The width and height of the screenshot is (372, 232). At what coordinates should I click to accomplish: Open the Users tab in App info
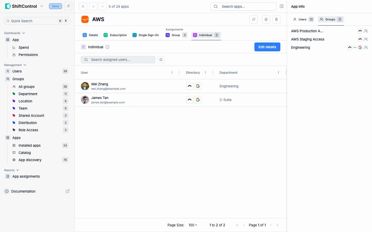tap(303, 19)
